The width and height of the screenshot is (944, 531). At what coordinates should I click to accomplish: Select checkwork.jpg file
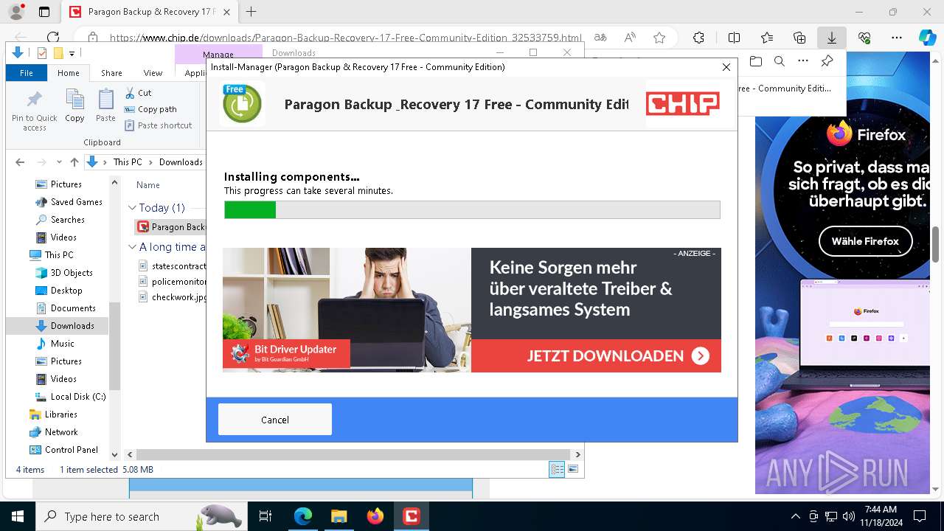(x=173, y=297)
